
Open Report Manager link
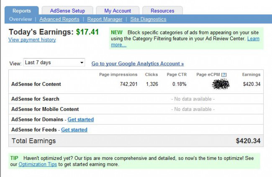[105, 19]
